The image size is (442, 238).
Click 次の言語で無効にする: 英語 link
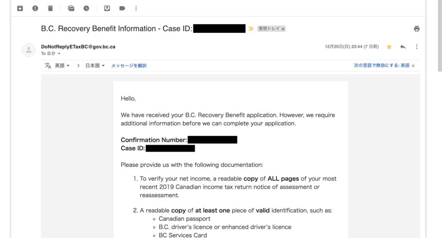pyautogui.click(x=382, y=66)
